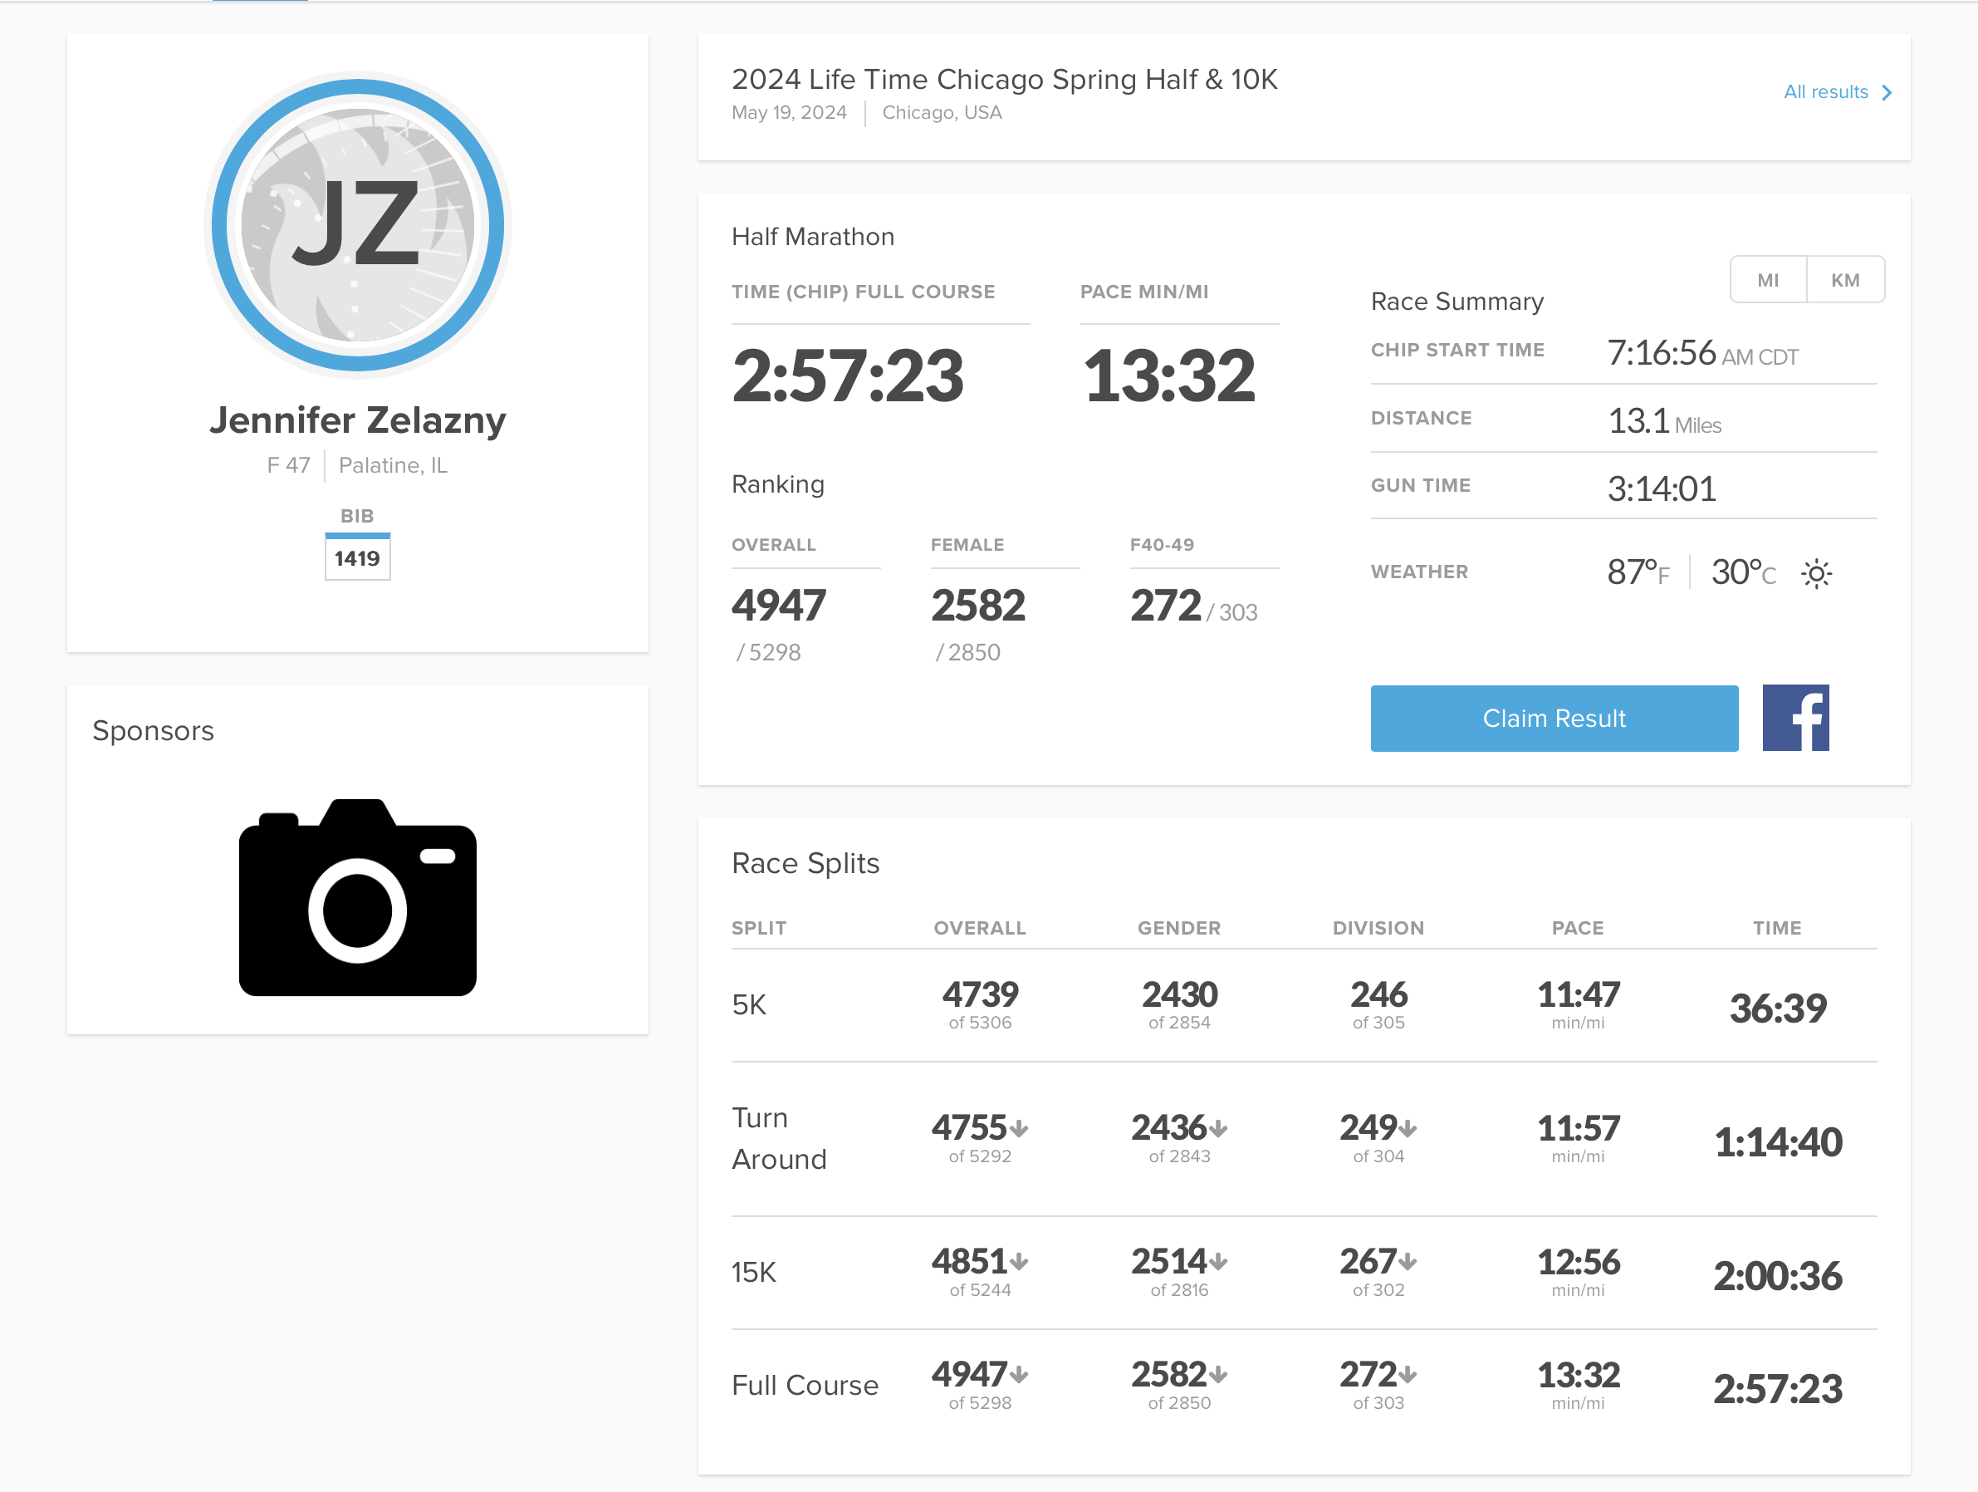Screen dimensions: 1978x1492
Task: Click down arrow beside Full Course overall 4947
Action: 1020,1376
